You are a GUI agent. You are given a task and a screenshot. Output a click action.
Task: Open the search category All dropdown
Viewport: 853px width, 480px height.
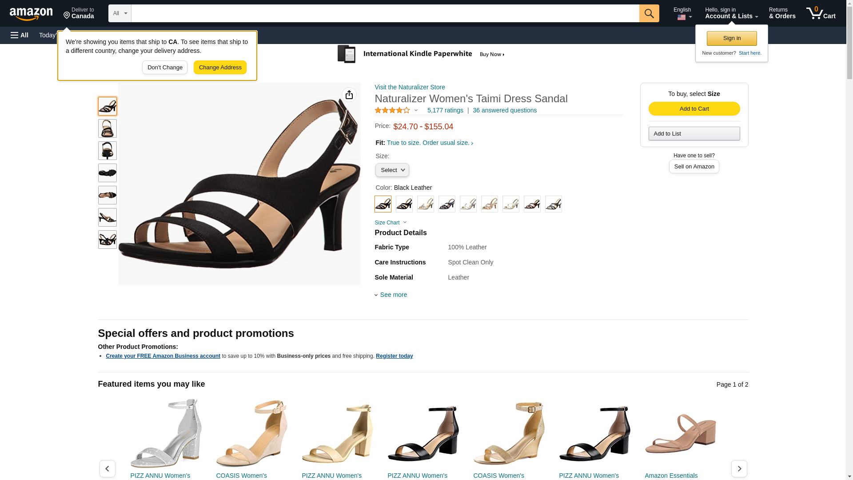pyautogui.click(x=120, y=13)
